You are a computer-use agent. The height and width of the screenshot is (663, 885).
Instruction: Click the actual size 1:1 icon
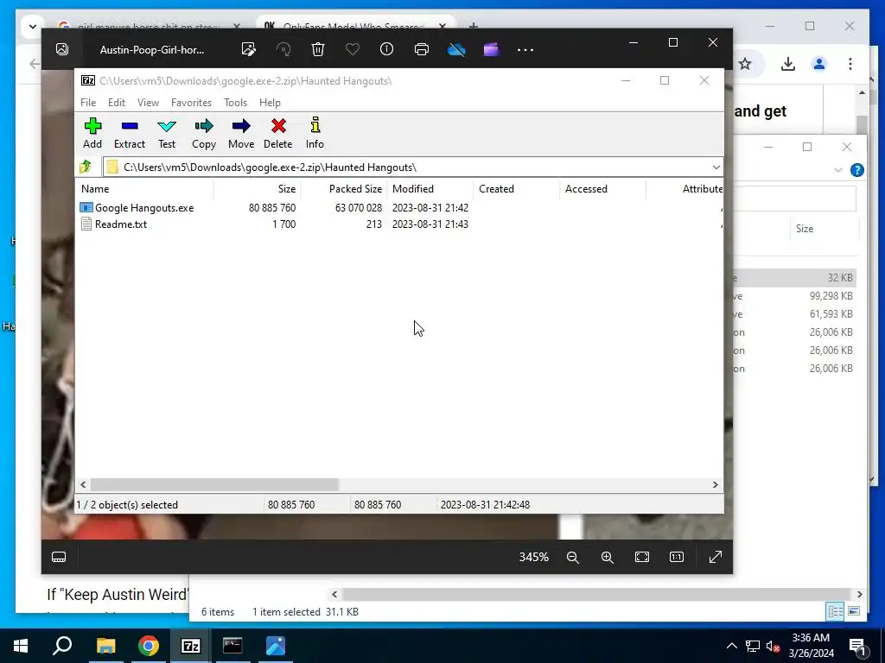(676, 557)
